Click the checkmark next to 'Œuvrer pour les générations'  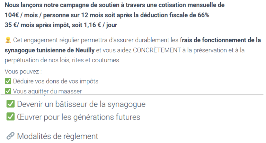(x=10, y=117)
